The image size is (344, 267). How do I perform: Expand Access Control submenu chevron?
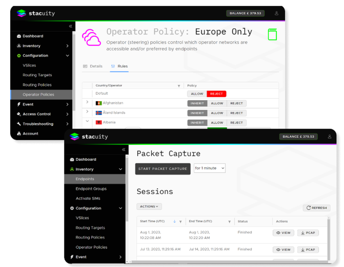click(x=67, y=114)
